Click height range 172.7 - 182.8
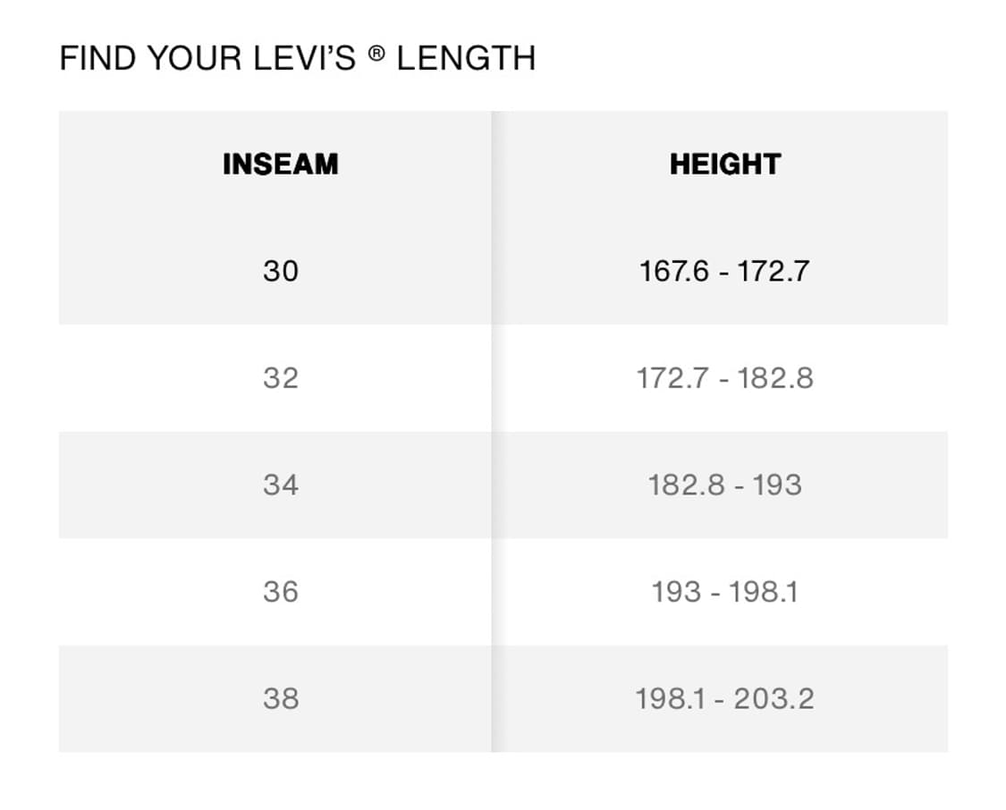Screen dimensions: 1006x810 [x=724, y=378]
